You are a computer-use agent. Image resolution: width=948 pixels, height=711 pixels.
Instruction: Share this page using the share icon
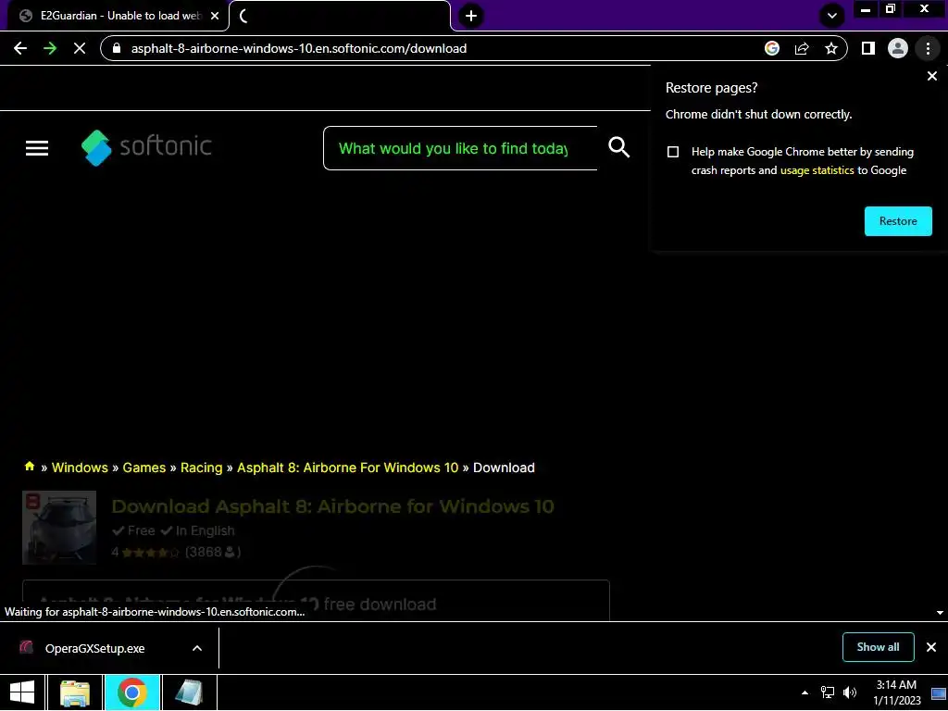[802, 48]
